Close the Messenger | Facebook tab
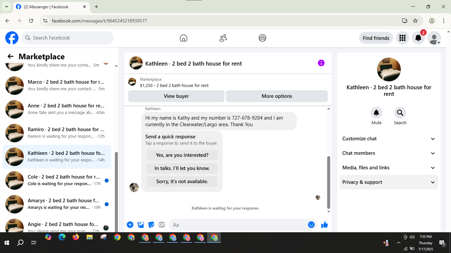451x253 pixels. [85, 7]
